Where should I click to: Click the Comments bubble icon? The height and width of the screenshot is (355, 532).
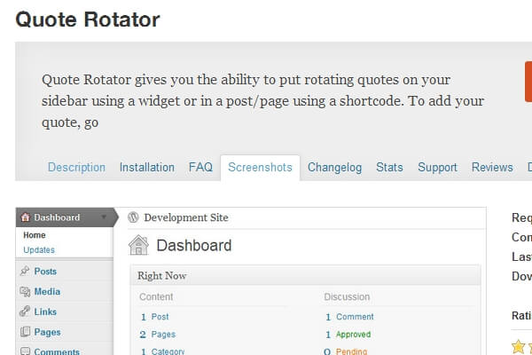(25, 351)
